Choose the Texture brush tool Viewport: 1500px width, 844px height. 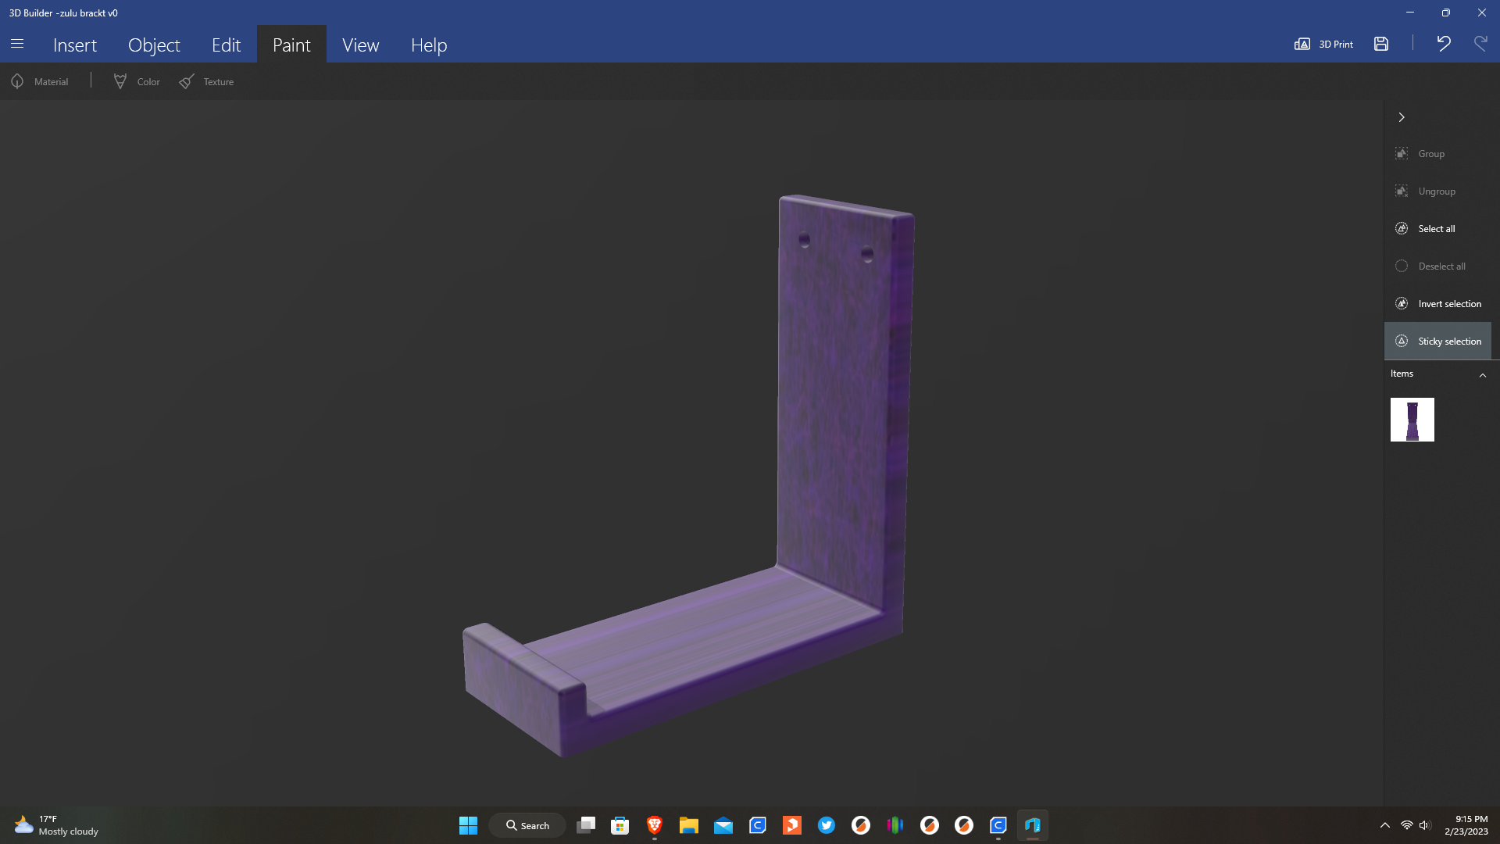(x=206, y=81)
